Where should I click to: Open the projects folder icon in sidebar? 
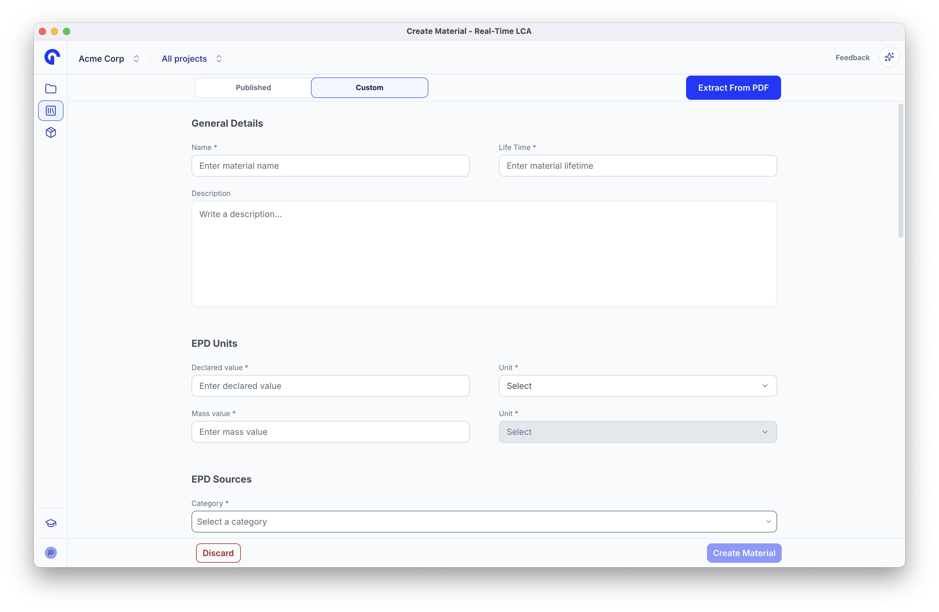[51, 89]
